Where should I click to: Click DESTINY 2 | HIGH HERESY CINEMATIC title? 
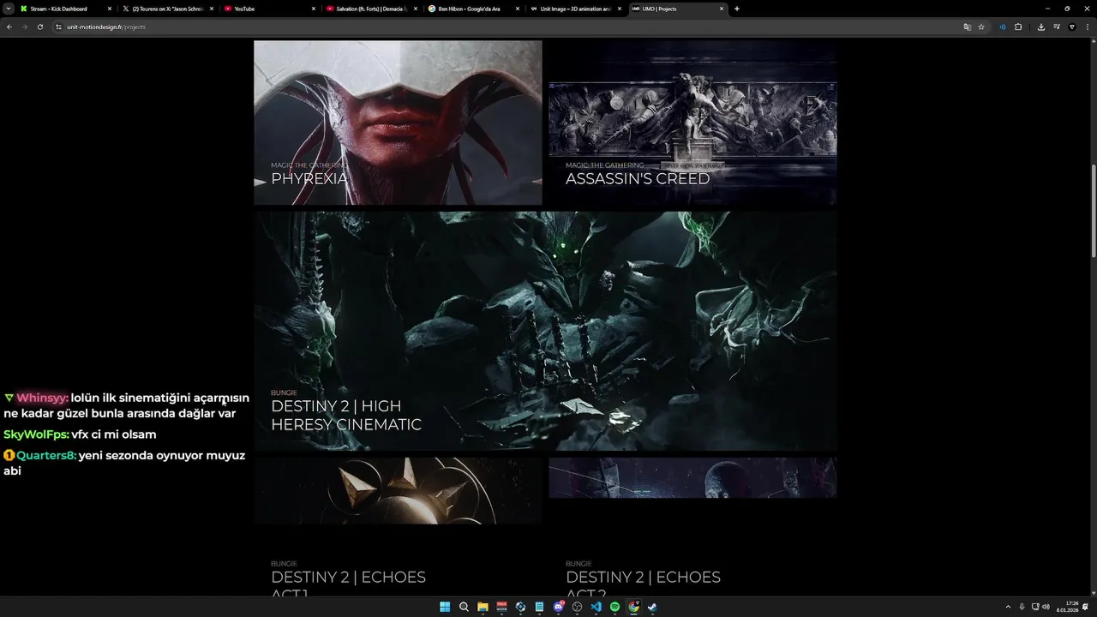346,415
